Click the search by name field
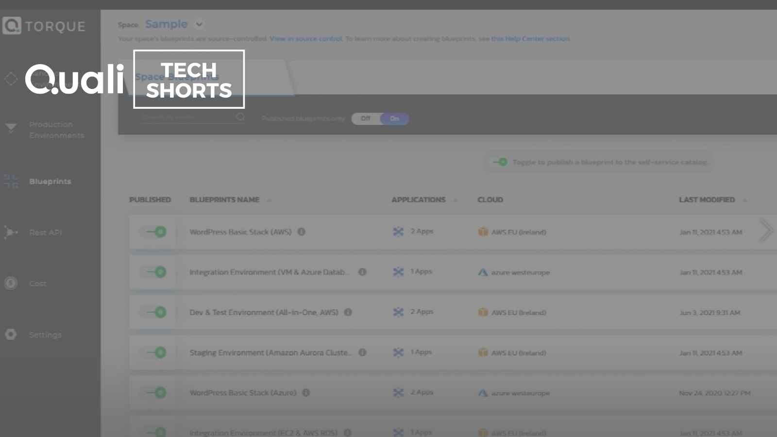 click(187, 117)
